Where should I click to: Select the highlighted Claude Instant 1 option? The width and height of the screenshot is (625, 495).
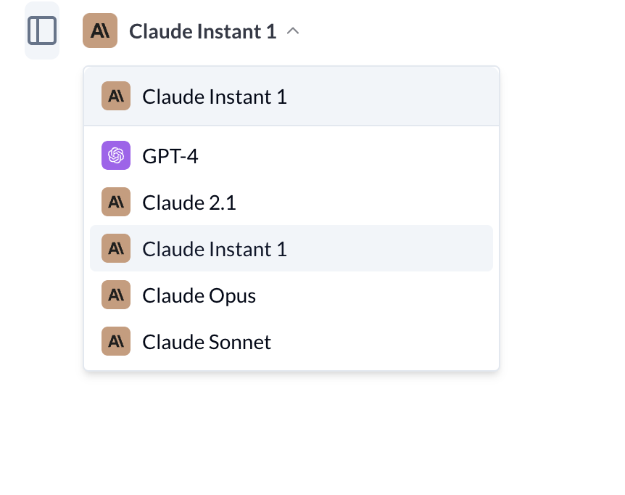click(291, 248)
